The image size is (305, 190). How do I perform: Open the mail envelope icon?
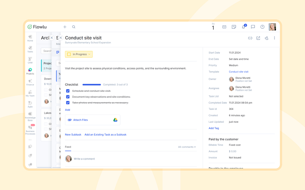224,27
